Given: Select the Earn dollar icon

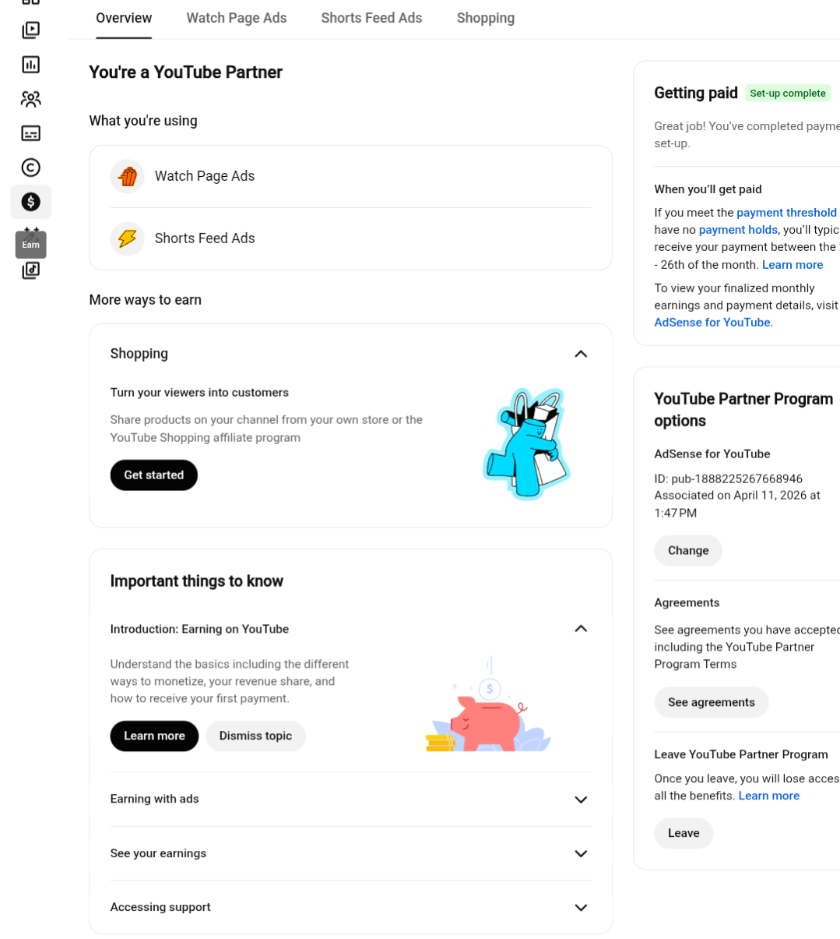Looking at the screenshot, I should (30, 202).
